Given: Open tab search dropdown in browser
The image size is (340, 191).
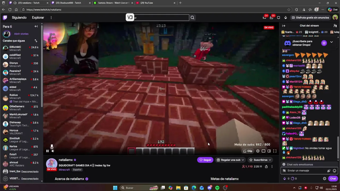Looking at the screenshot, I should (4, 3).
